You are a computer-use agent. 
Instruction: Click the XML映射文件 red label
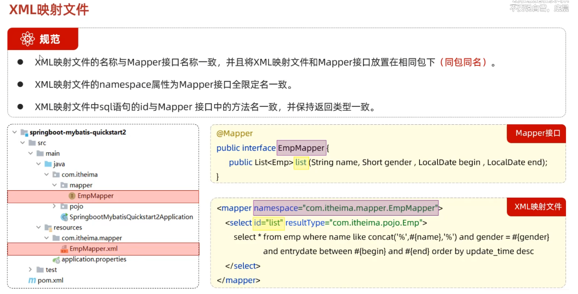point(536,207)
